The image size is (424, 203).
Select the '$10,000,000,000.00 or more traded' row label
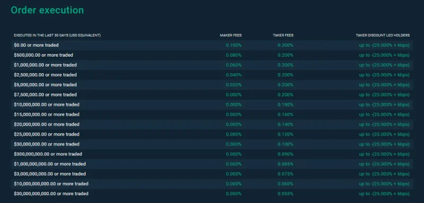coord(51,184)
